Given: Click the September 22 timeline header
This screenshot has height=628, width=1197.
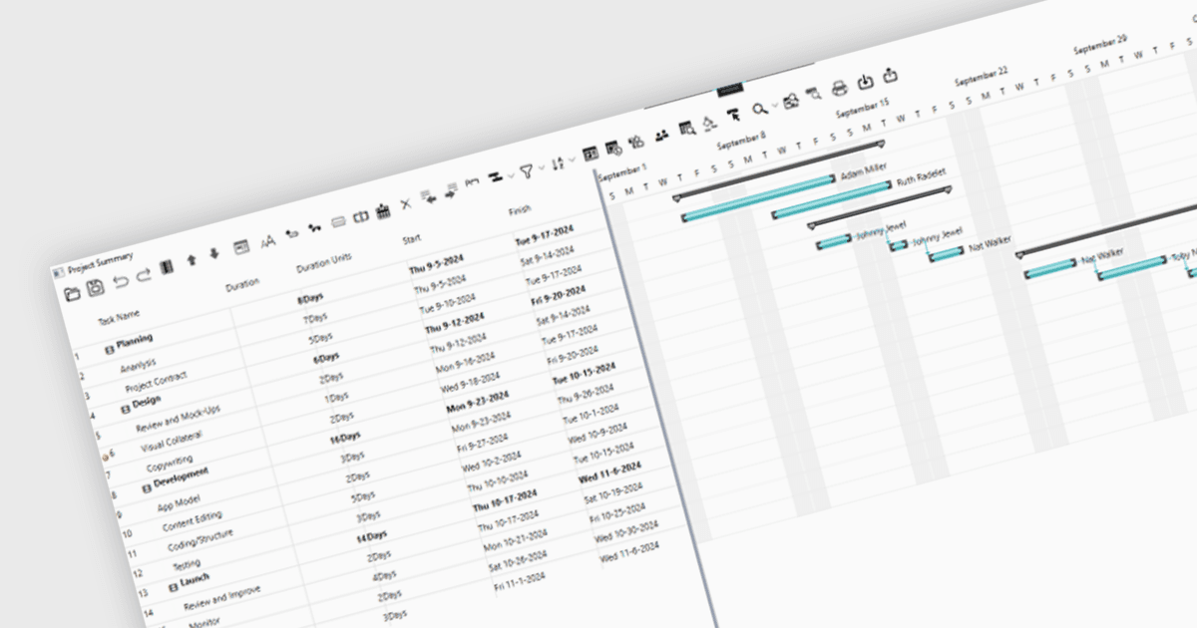Looking at the screenshot, I should click(982, 75).
